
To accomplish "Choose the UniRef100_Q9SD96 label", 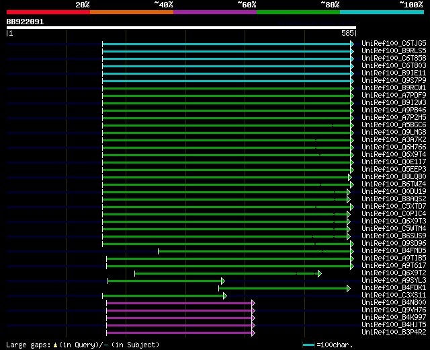I will pyautogui.click(x=394, y=244).
